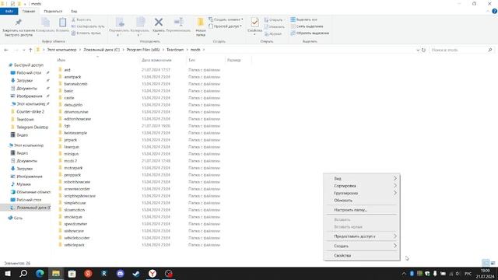Refresh the address bar location
Image resolution: width=498 pixels, height=280 pixels.
[x=423, y=50]
